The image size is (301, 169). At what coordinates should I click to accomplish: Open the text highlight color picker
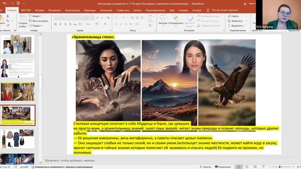pyautogui.click(x=98, y=24)
